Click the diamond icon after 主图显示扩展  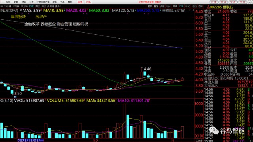(189, 10)
